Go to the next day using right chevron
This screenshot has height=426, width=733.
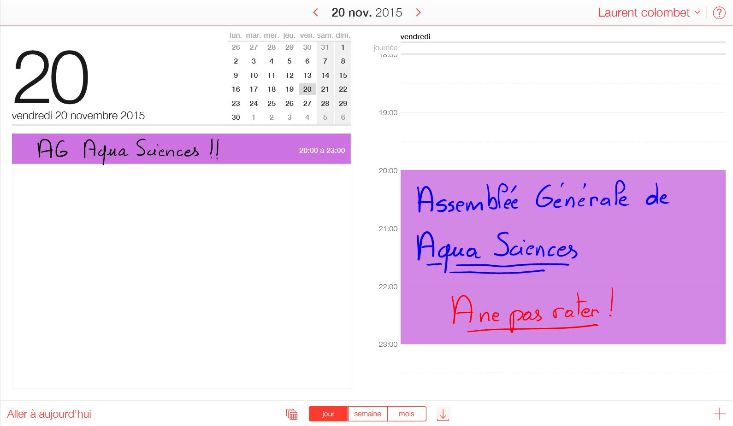point(418,12)
